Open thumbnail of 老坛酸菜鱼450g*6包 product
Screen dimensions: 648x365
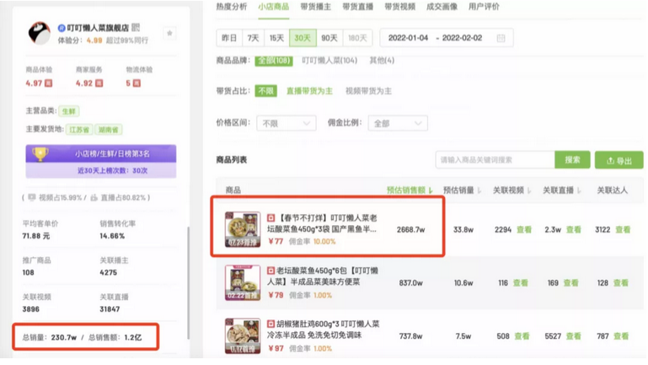pos(243,282)
